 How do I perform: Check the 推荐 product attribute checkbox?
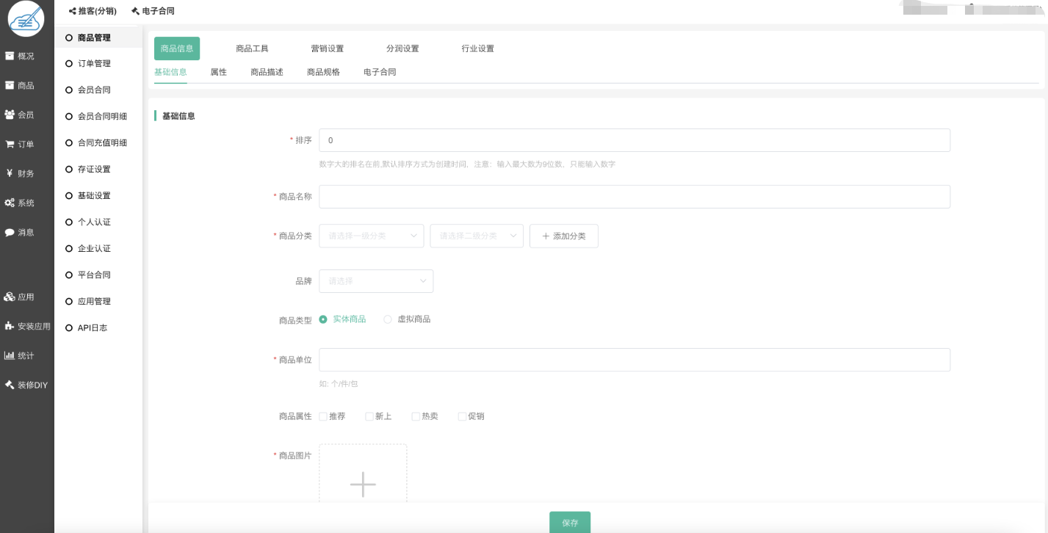[323, 416]
